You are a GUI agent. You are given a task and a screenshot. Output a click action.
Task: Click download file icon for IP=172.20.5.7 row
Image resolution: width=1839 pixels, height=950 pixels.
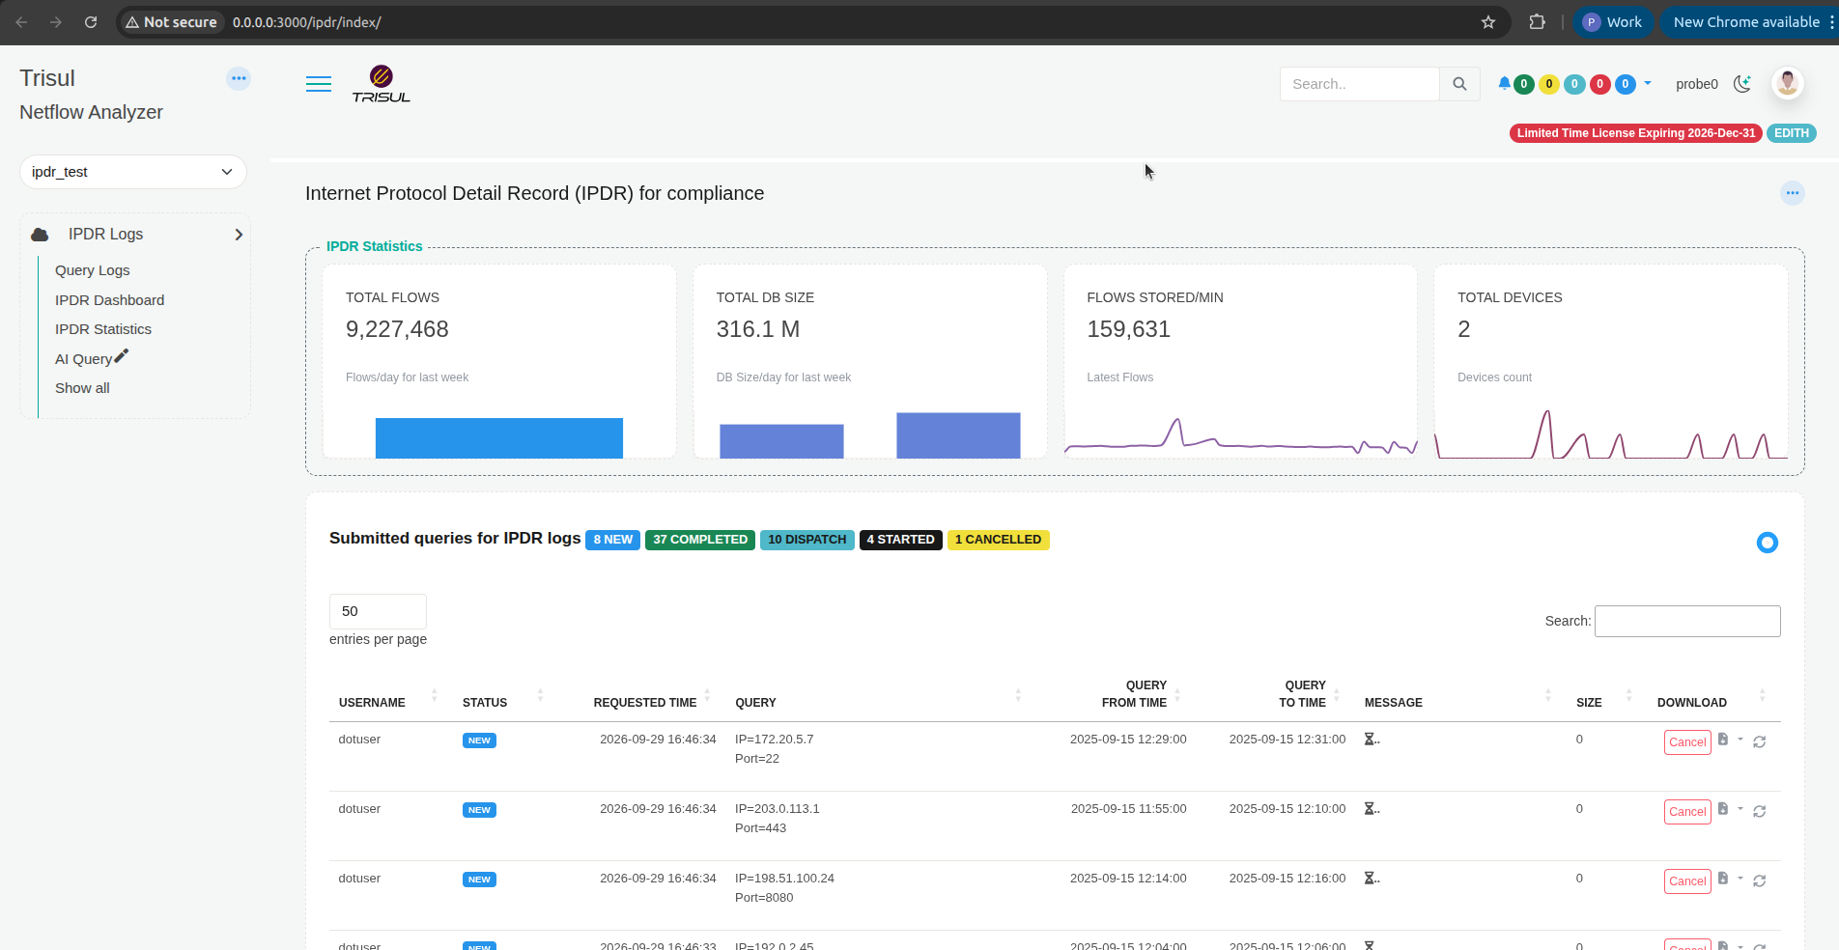[x=1723, y=739]
